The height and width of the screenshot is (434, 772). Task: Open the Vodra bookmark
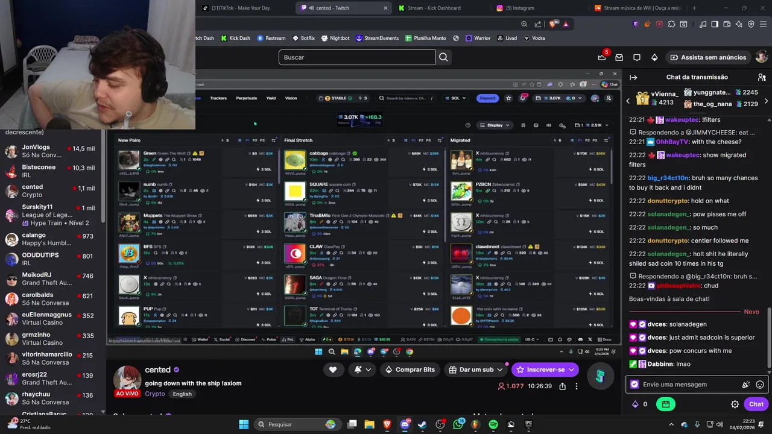coord(534,38)
